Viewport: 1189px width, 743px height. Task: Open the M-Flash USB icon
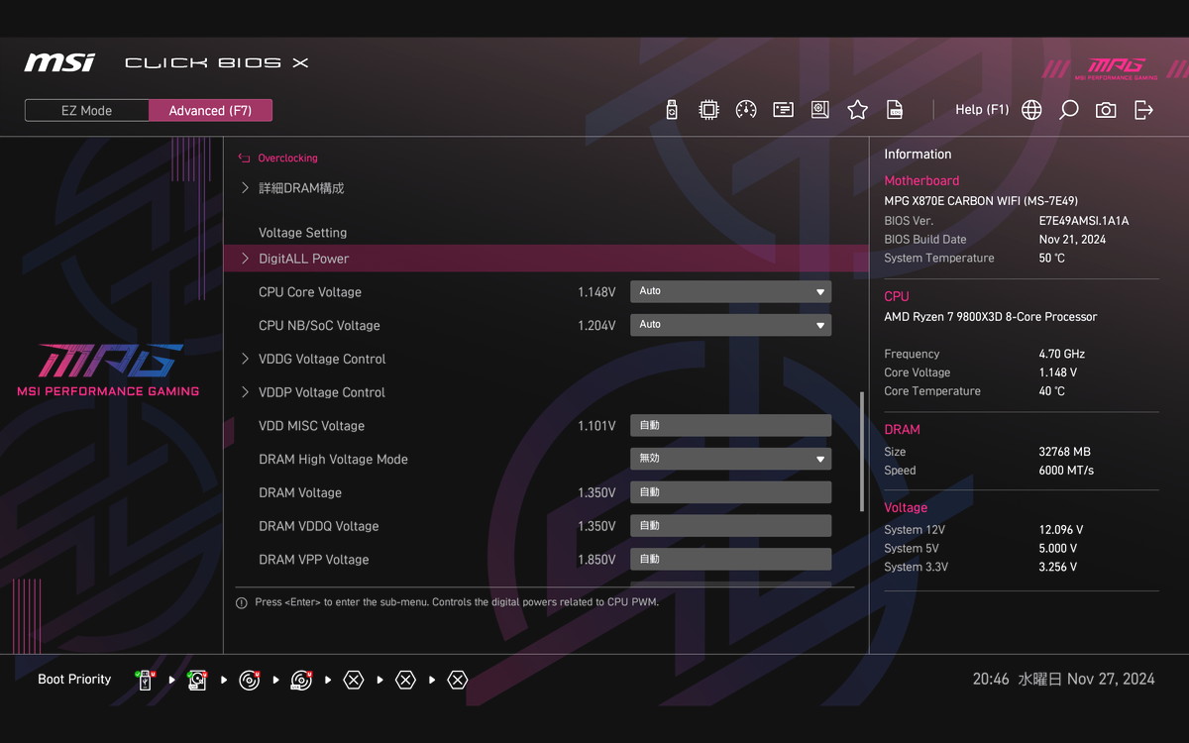672,110
